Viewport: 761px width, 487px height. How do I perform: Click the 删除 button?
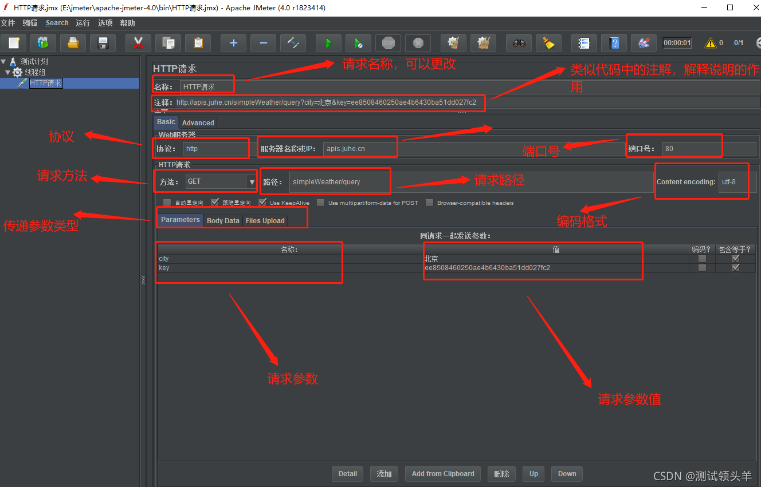pos(501,473)
